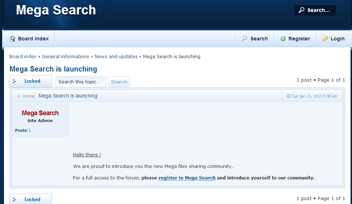The height and width of the screenshot is (204, 352).
Task: Click the small post document icon by date
Action: pos(288,96)
